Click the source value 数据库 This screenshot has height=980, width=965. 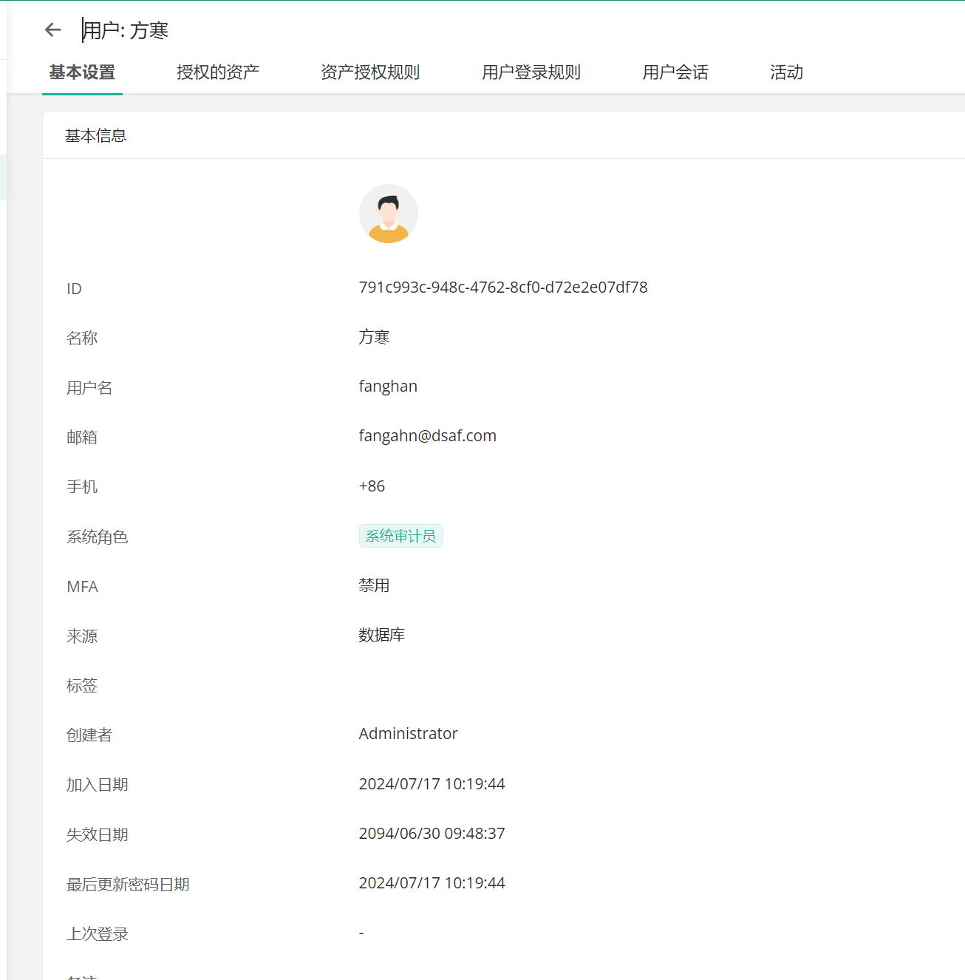pos(381,635)
